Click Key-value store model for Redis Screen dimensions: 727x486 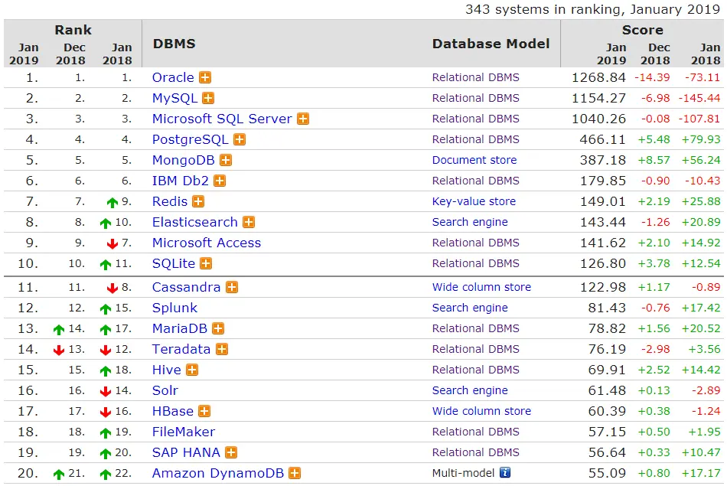(x=474, y=202)
